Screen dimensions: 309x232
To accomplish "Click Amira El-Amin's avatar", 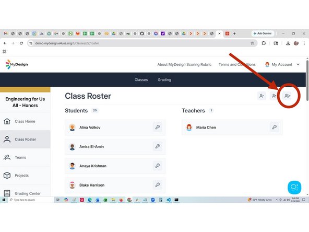I will pos(72,147).
